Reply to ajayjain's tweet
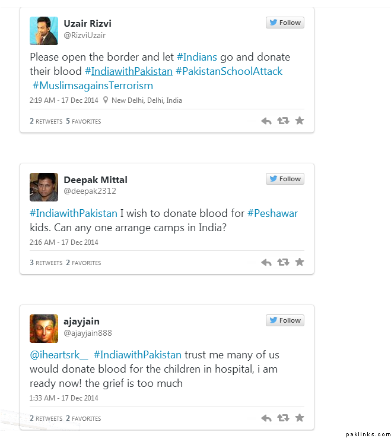 (x=266, y=418)
